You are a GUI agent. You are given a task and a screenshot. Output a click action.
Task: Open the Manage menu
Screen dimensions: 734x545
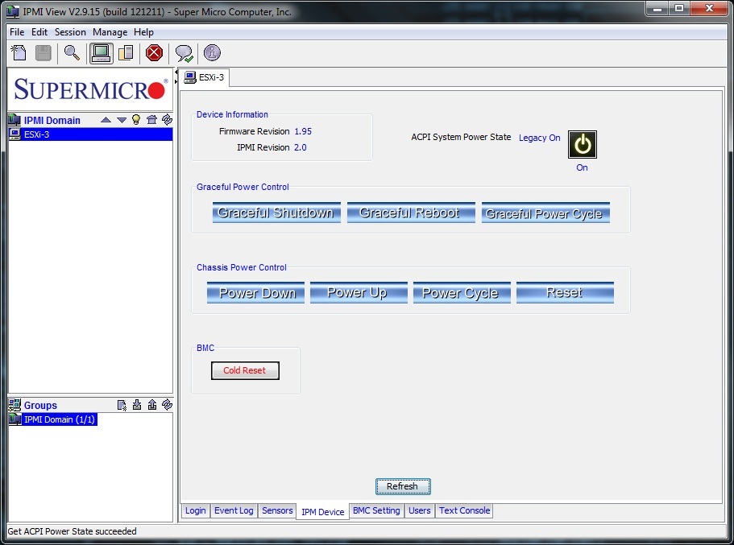110,32
